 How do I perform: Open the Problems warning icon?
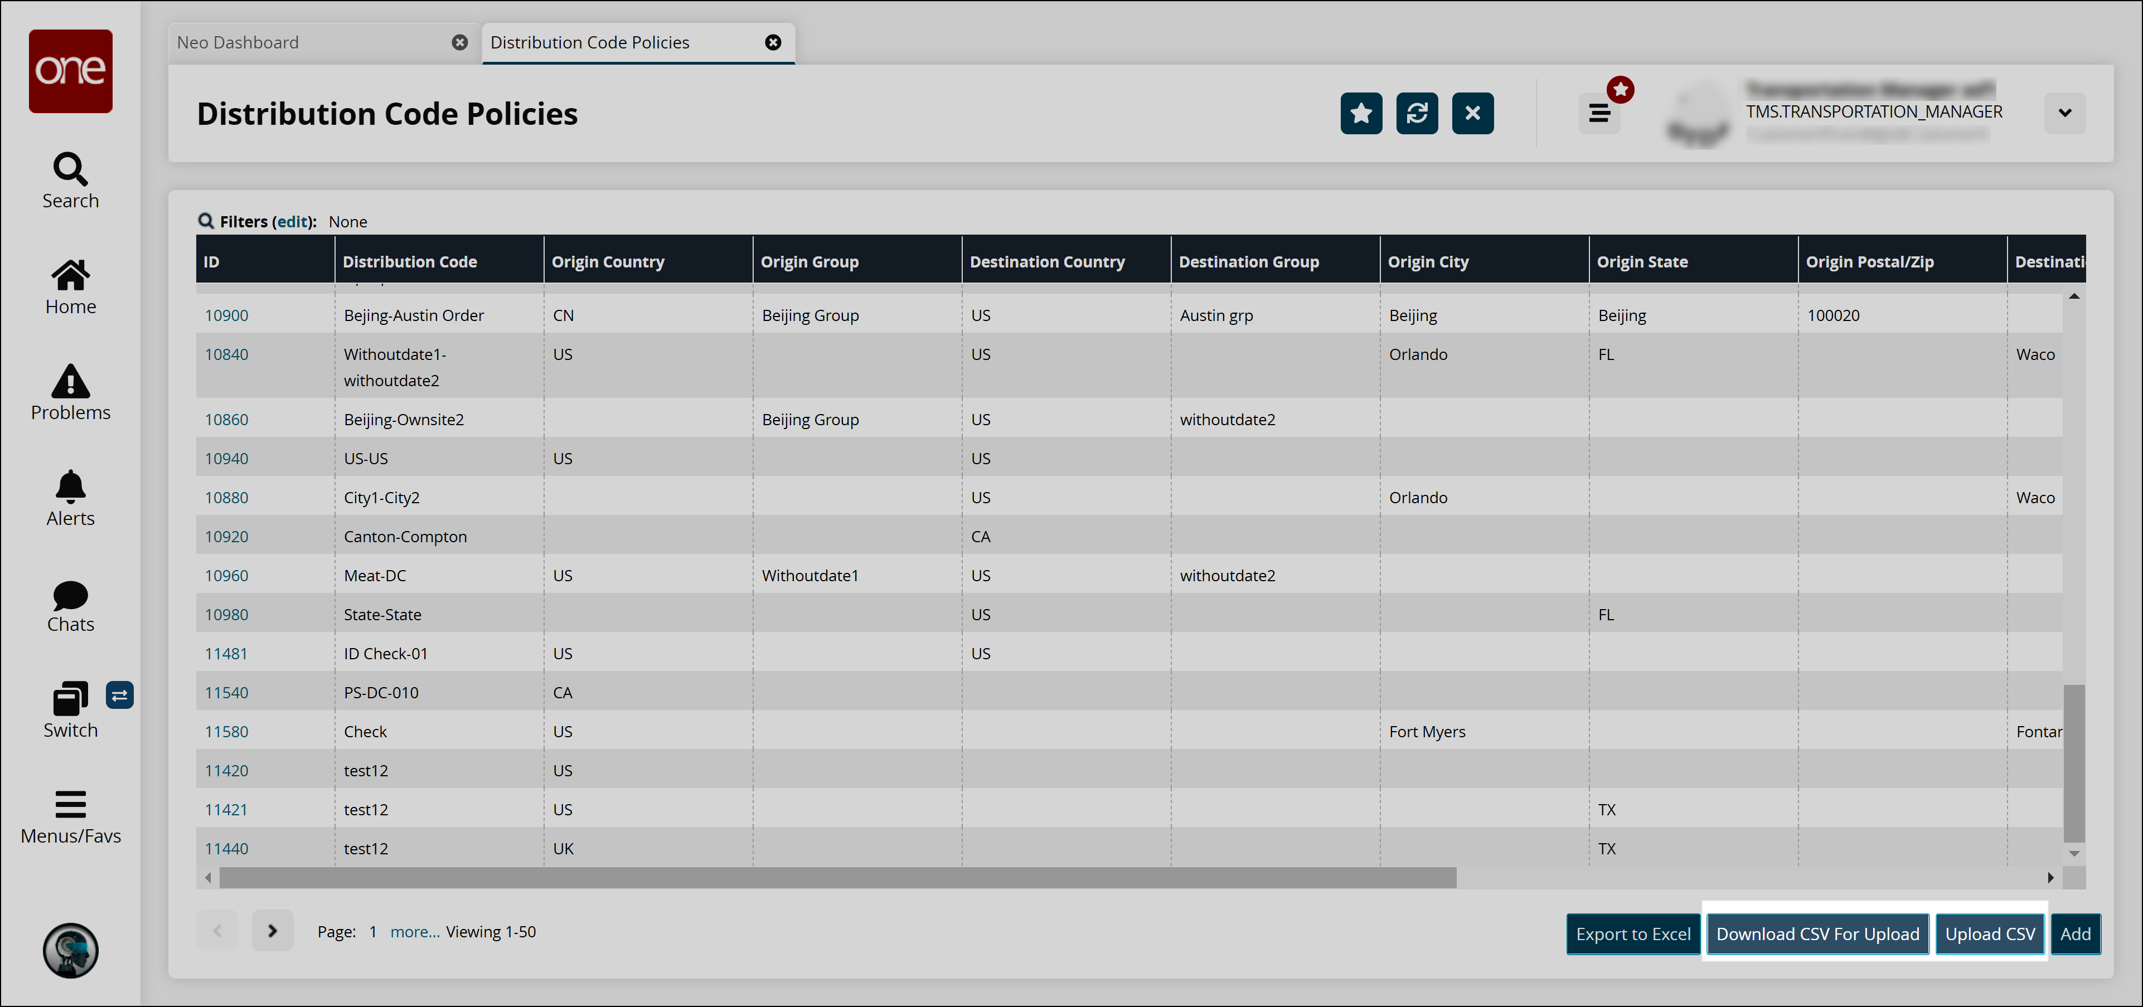[70, 392]
